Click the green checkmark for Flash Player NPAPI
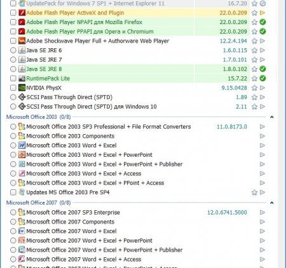Image resolution: width=286 pixels, height=268 pixels. [262, 22]
